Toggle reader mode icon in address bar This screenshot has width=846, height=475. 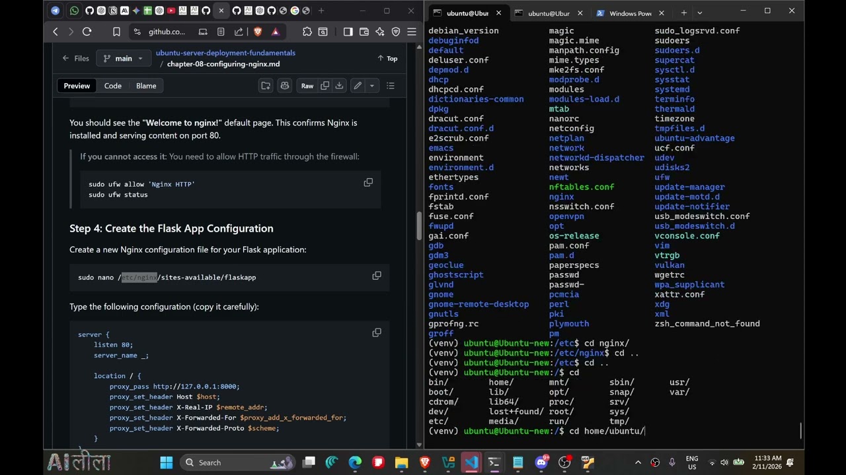click(x=221, y=32)
